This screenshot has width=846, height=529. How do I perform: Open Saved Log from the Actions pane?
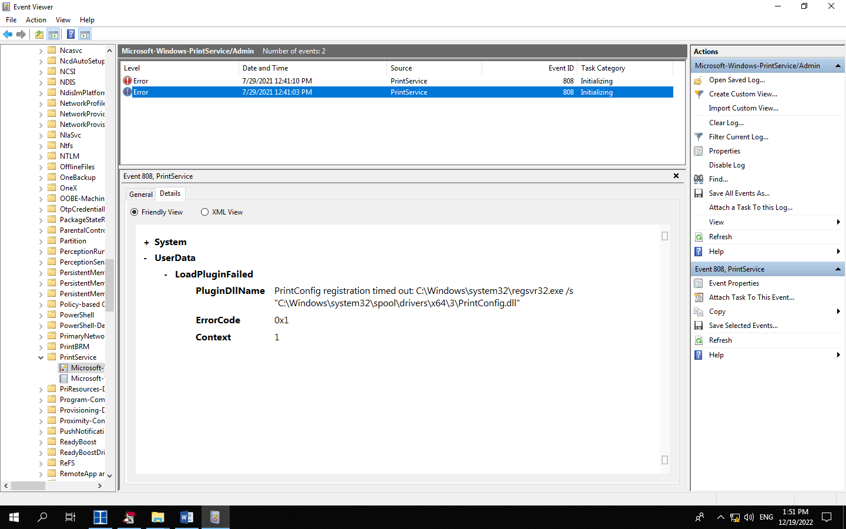(x=737, y=80)
